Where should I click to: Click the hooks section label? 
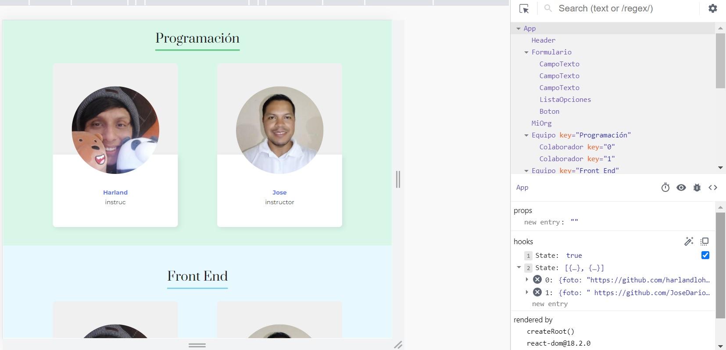pyautogui.click(x=523, y=242)
